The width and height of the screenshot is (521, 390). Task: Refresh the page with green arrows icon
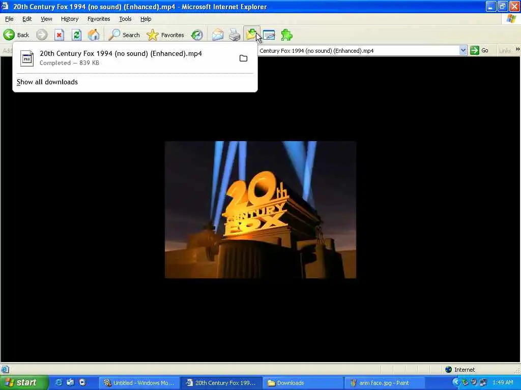click(x=76, y=35)
